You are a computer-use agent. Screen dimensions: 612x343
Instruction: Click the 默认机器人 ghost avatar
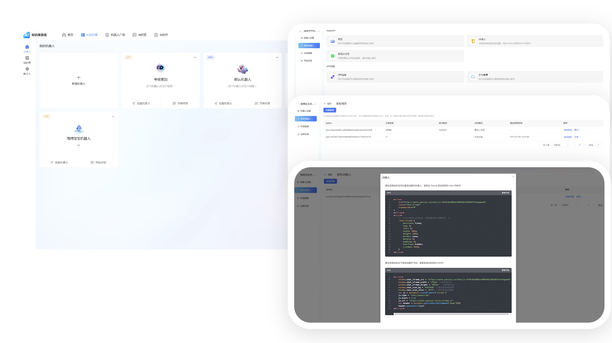click(x=243, y=69)
